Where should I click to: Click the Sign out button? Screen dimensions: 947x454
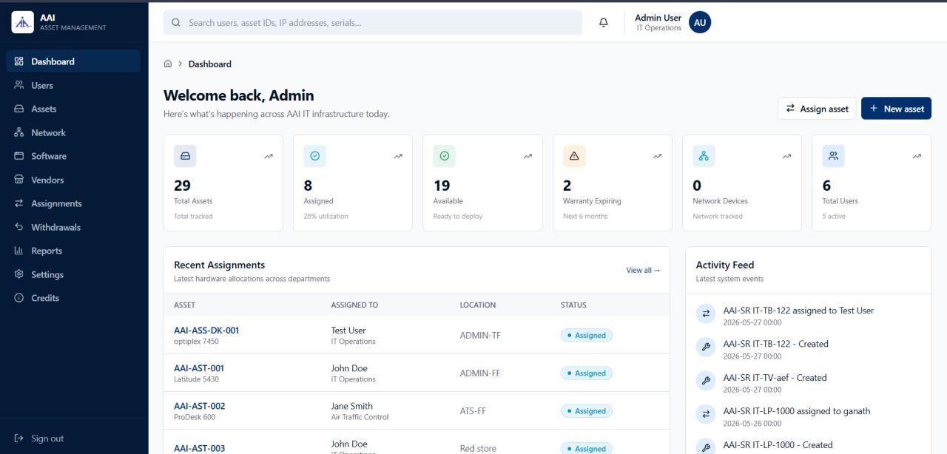(73, 438)
